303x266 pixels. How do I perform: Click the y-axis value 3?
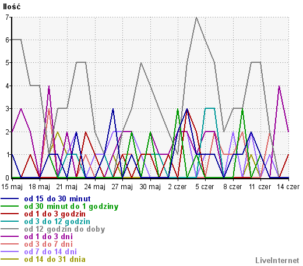pos(8,109)
